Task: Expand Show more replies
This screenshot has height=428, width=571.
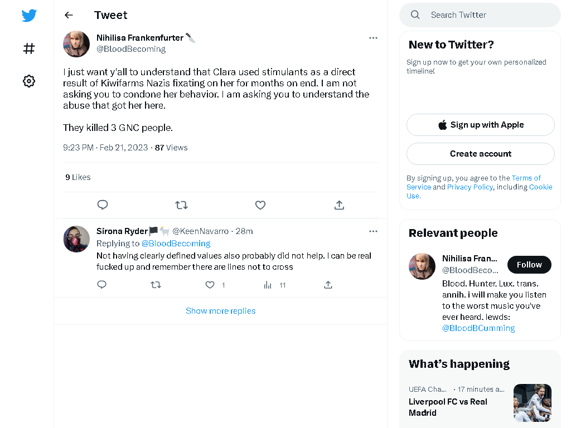Action: pyautogui.click(x=221, y=311)
